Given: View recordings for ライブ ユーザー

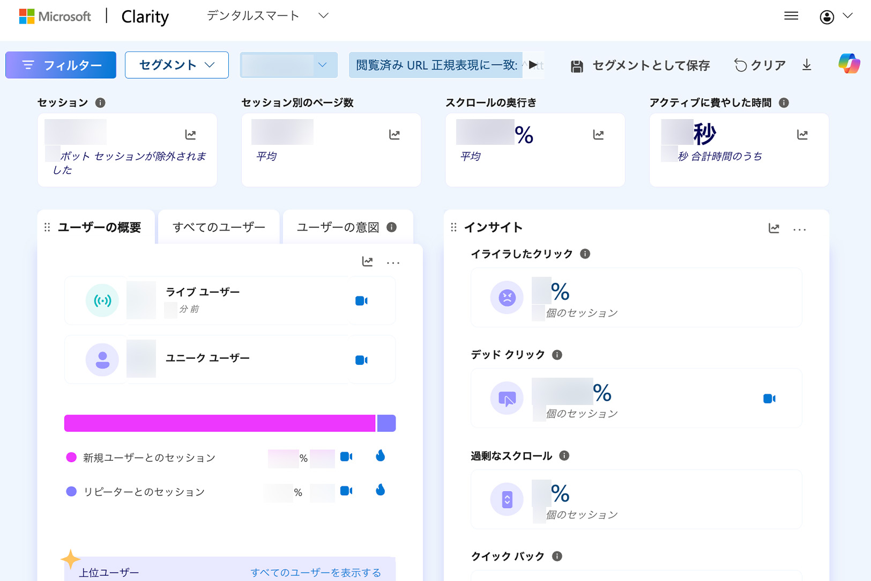Looking at the screenshot, I should pyautogui.click(x=361, y=301).
